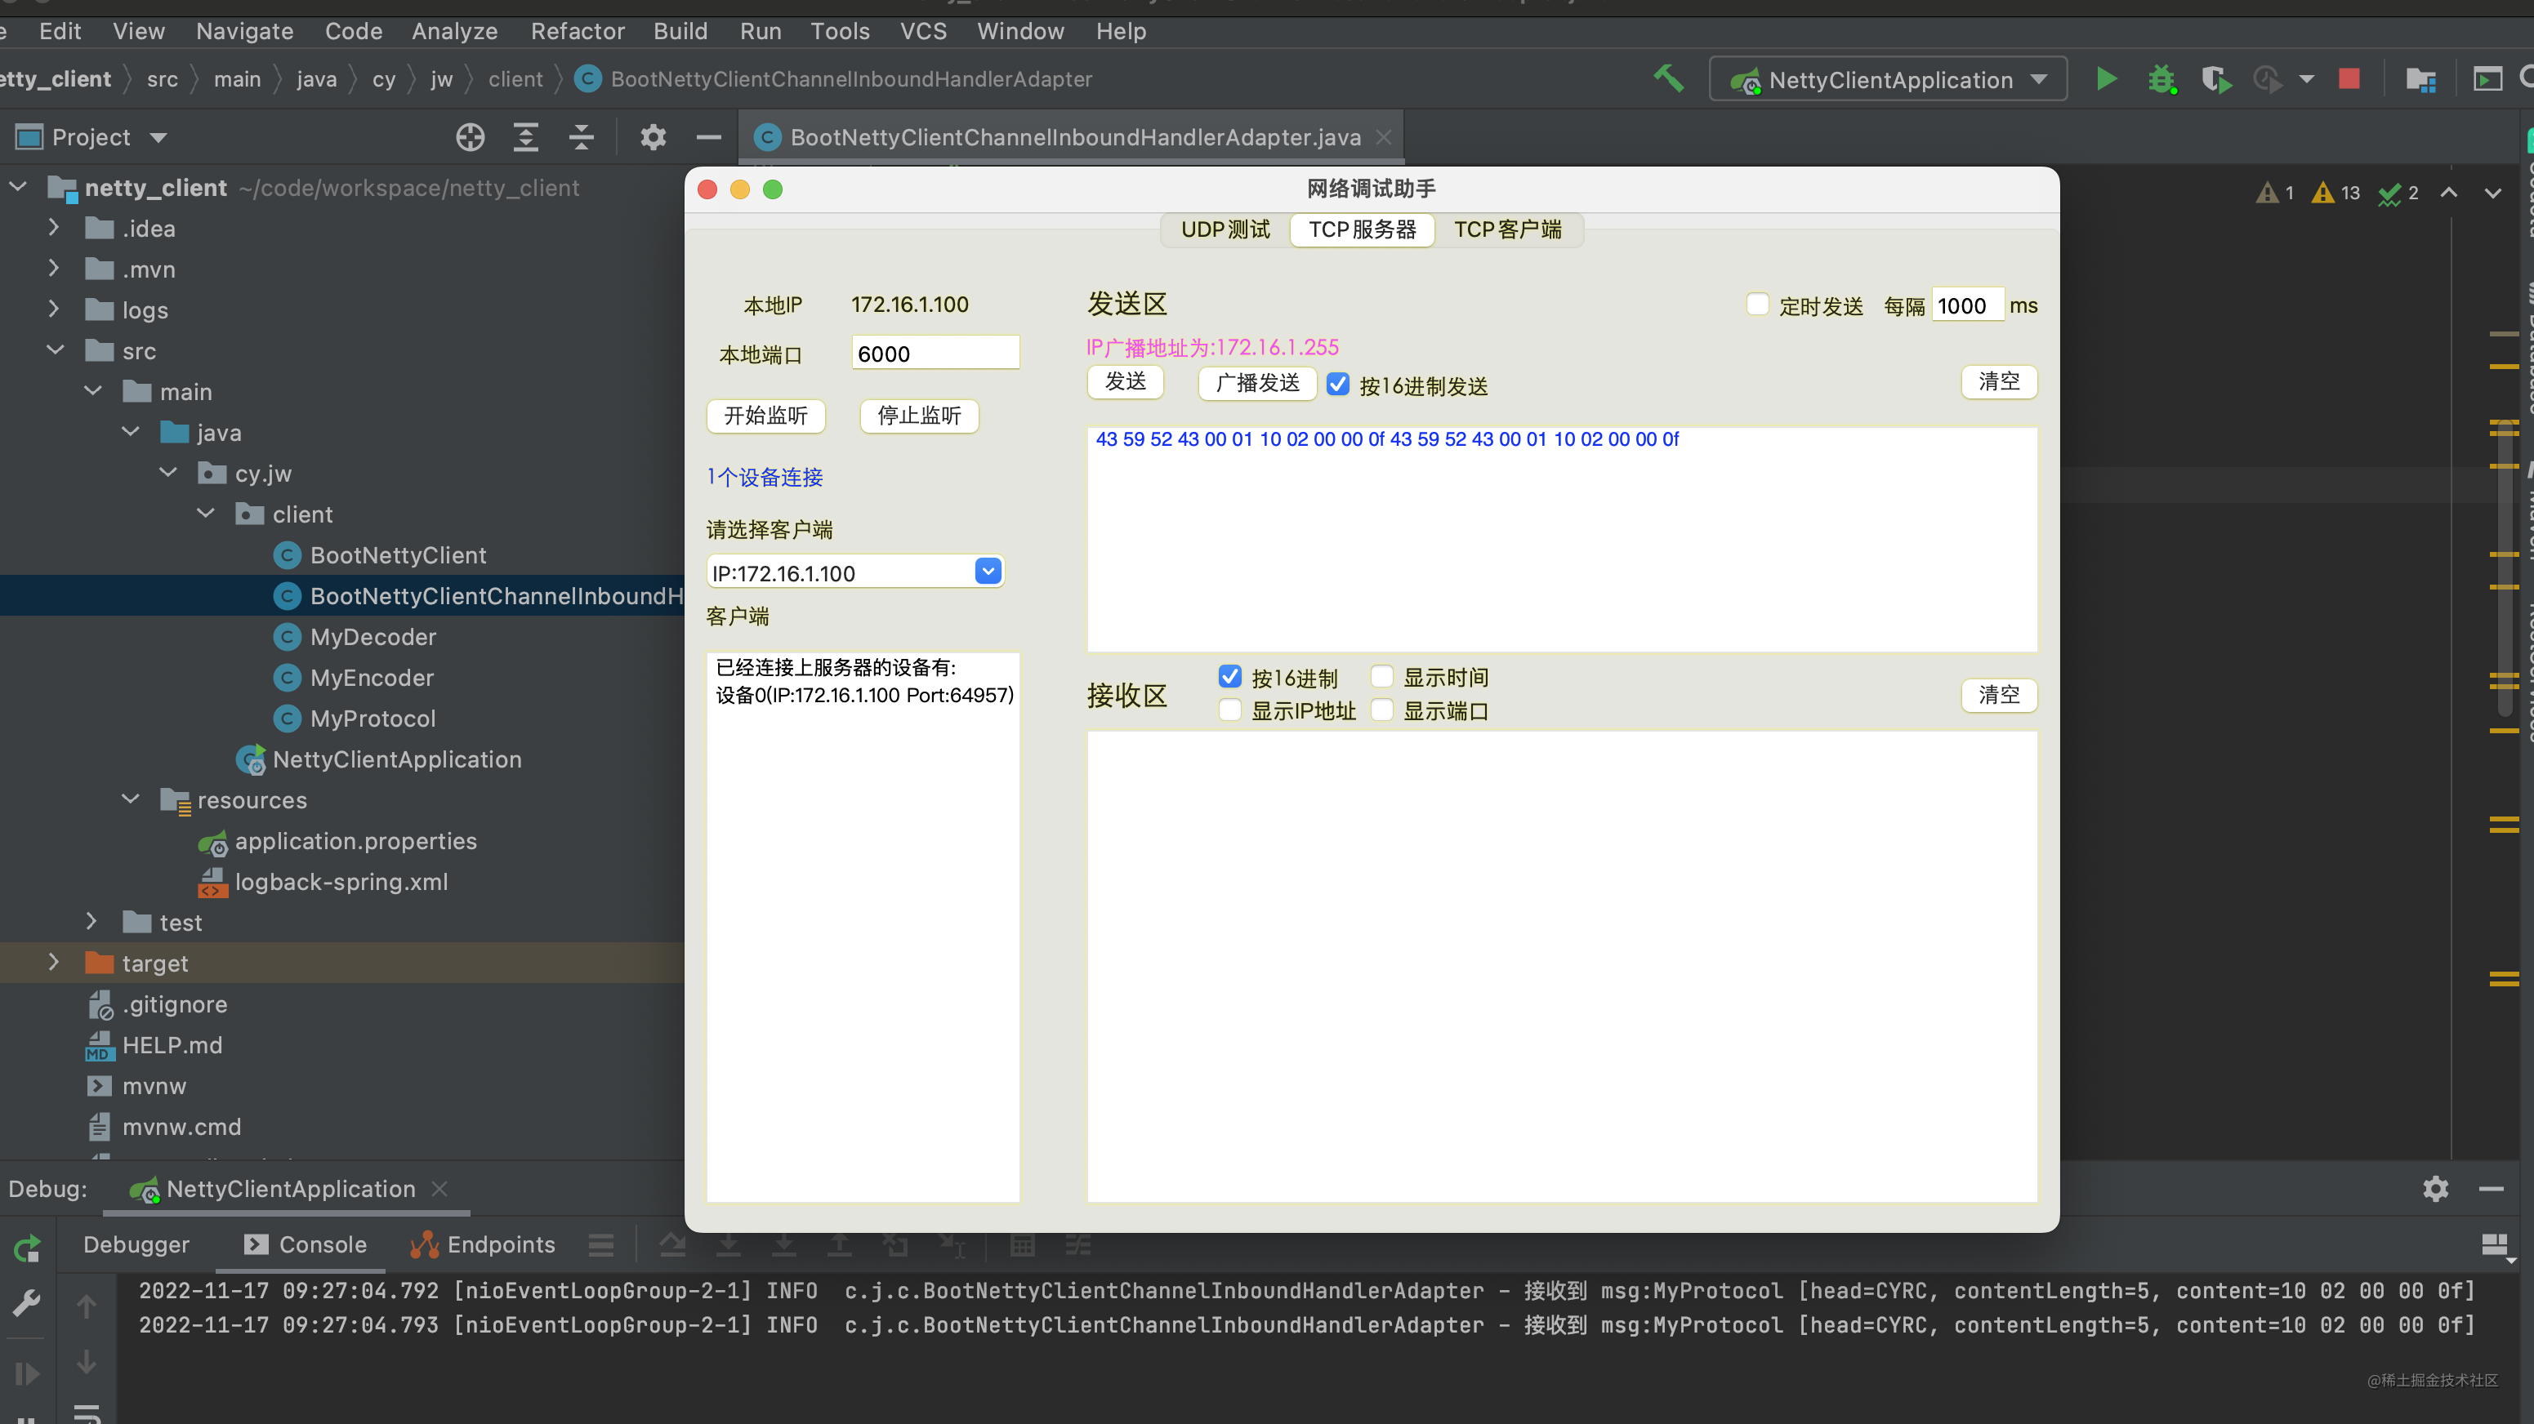
Task: Enable 显示端口 checkbox
Action: click(x=1381, y=710)
